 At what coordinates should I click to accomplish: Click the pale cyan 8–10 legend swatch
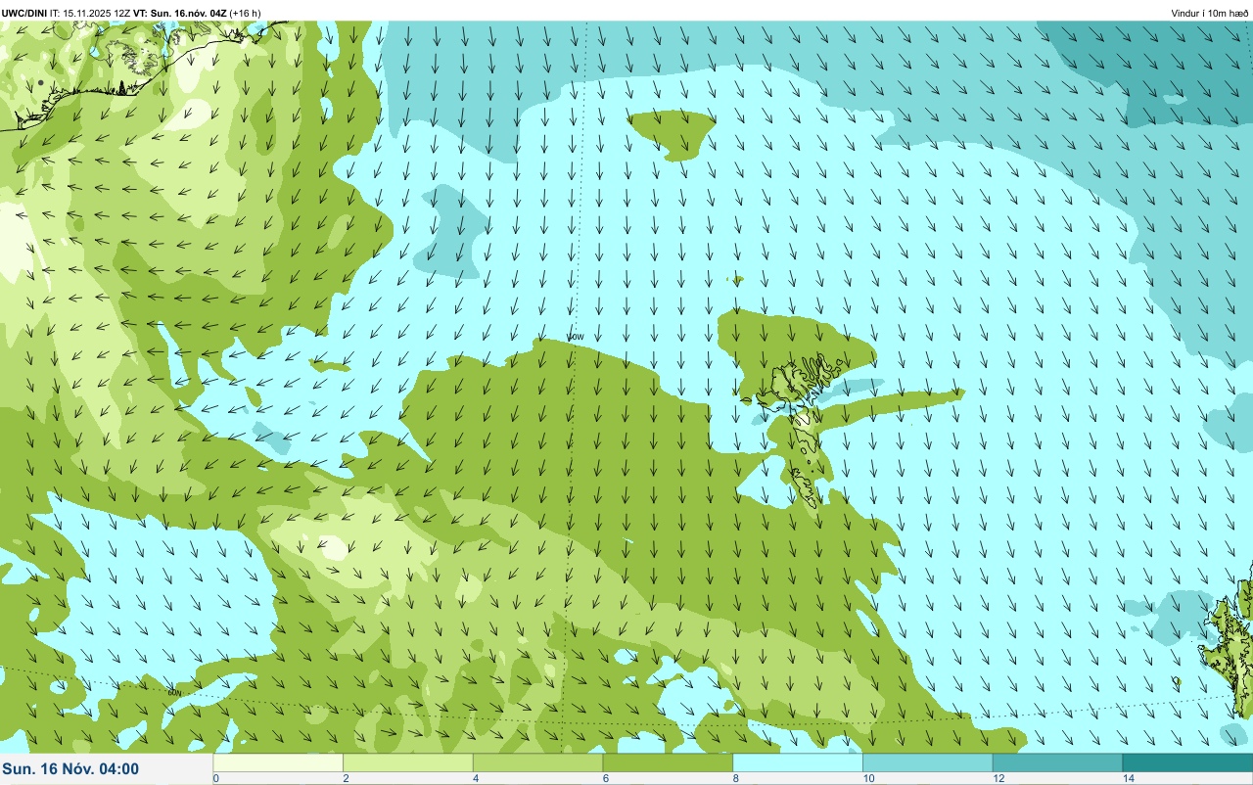[x=798, y=762]
